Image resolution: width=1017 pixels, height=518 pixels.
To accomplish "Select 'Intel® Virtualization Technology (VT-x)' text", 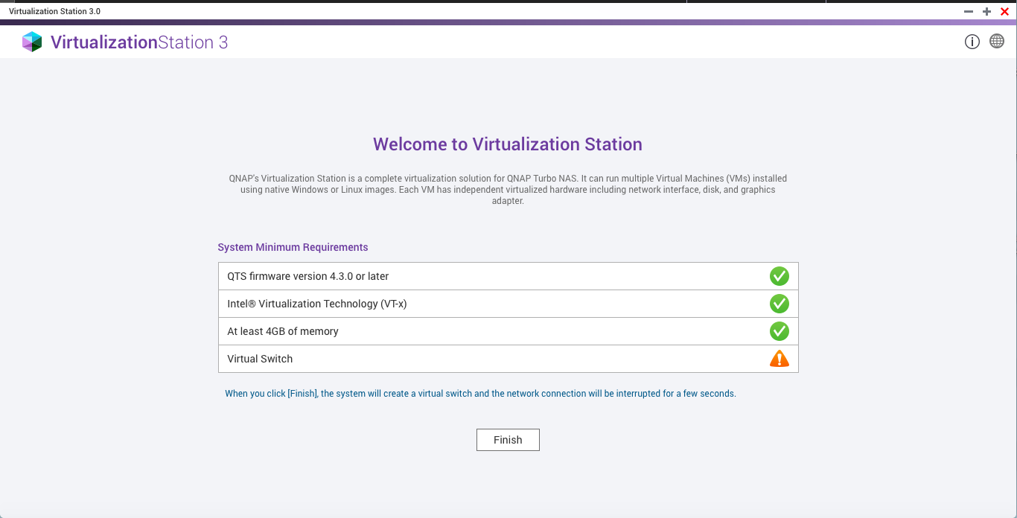I will tap(317, 304).
